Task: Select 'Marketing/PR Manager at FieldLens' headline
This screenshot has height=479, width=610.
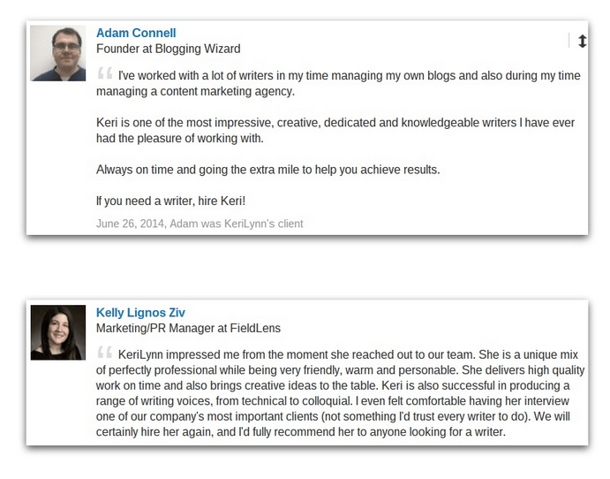Action: click(188, 328)
